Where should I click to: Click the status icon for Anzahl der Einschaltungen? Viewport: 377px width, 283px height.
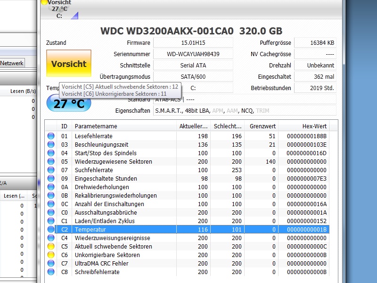pyautogui.click(x=51, y=204)
